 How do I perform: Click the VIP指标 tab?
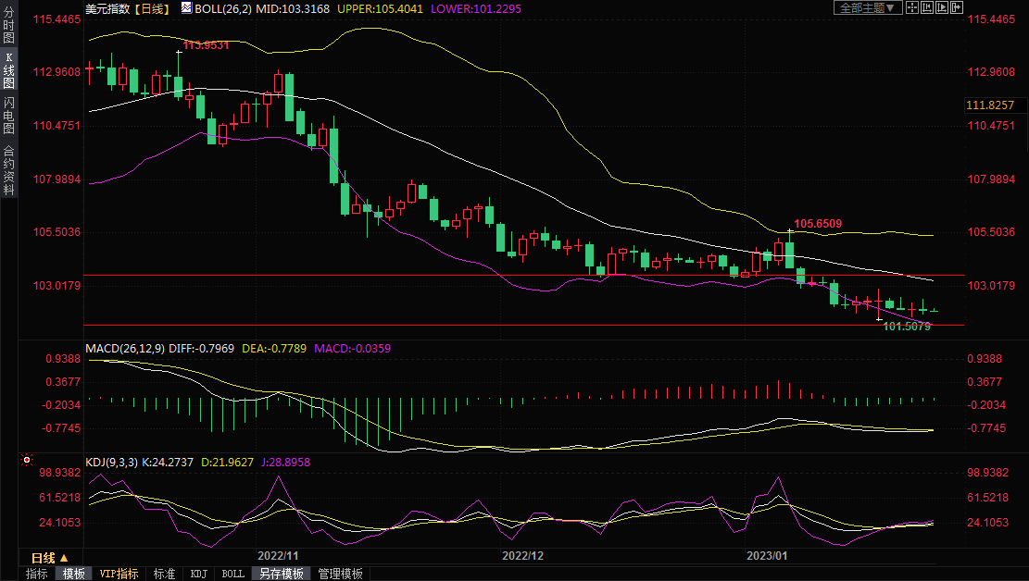(x=119, y=574)
